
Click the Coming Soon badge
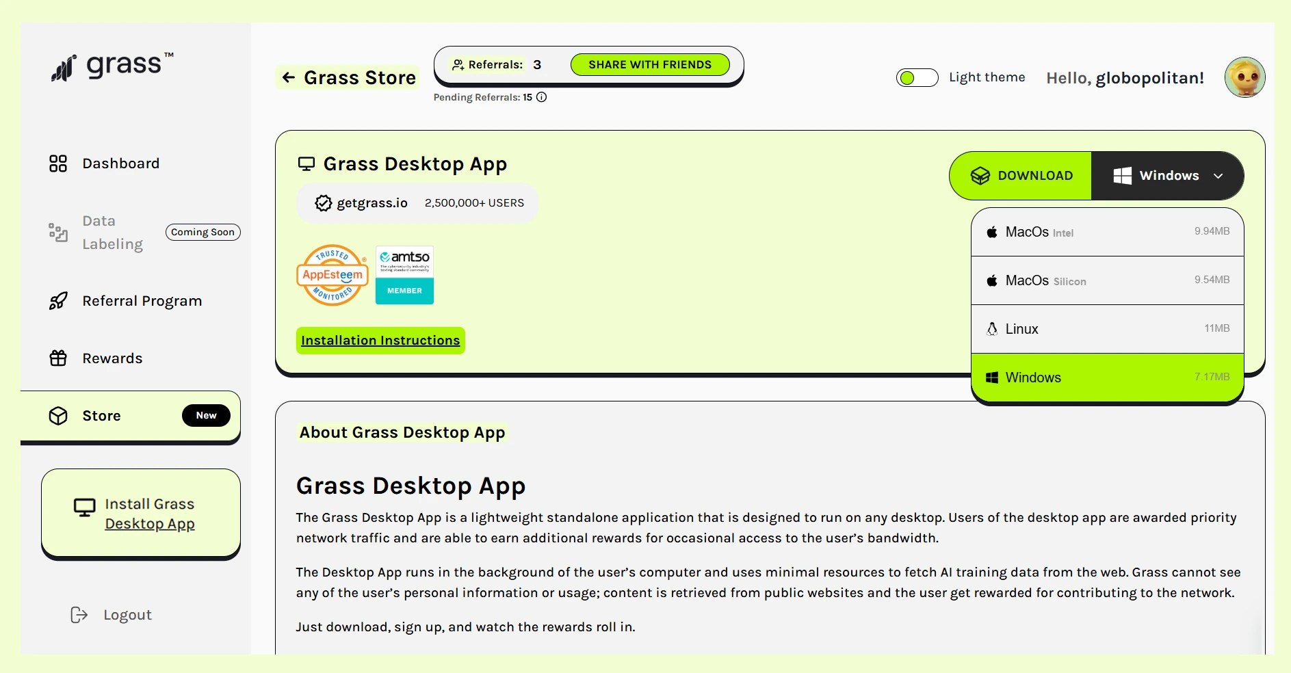tap(203, 233)
